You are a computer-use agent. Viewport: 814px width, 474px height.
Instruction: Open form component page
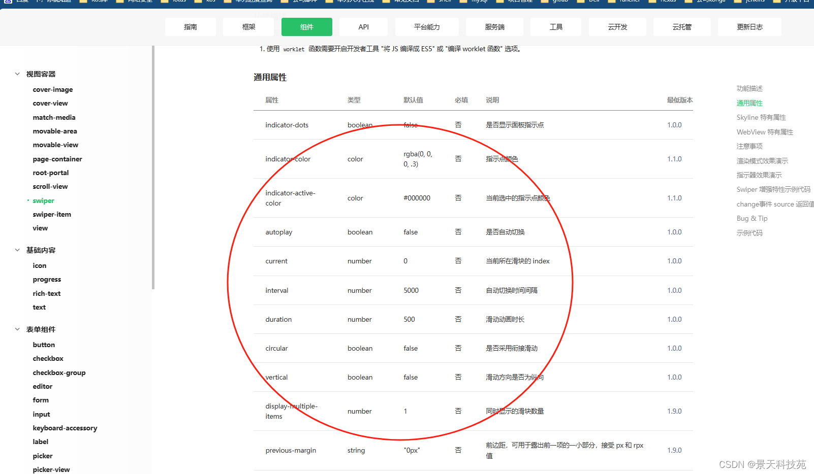(x=41, y=400)
